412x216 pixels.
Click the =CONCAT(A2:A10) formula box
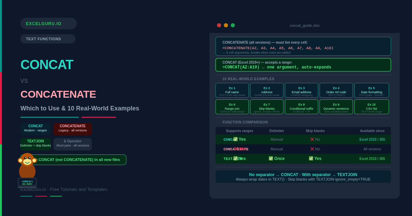tap(303, 65)
